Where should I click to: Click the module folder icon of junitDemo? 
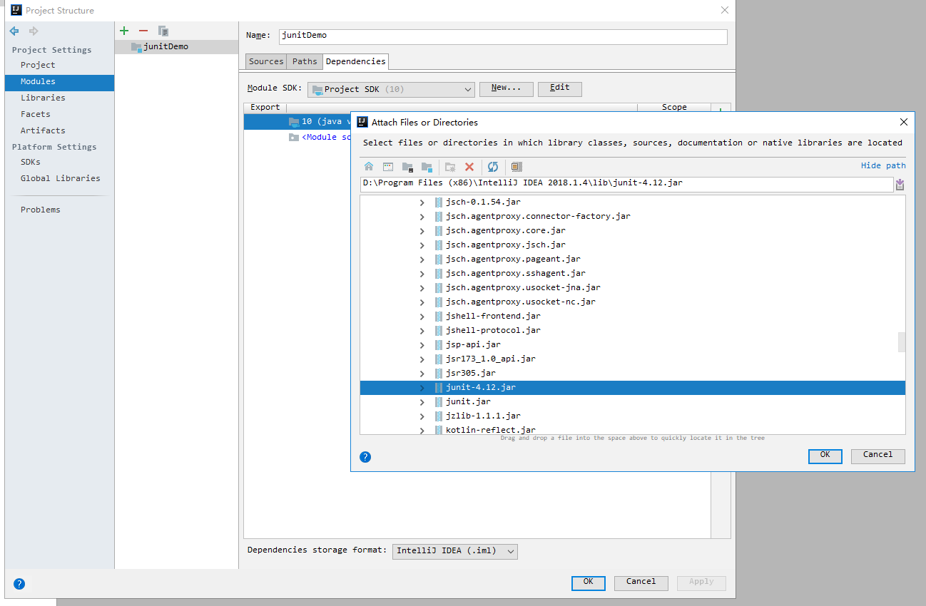[x=136, y=47]
